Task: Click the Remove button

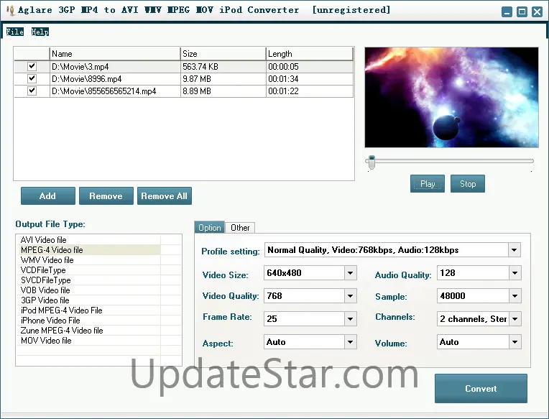Action: click(x=106, y=196)
